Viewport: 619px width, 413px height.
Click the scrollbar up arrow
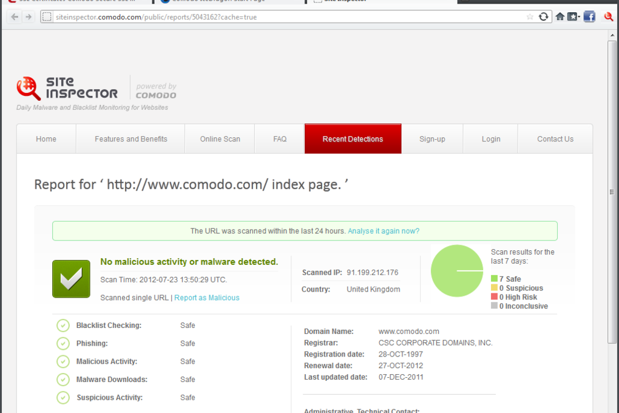(612, 35)
